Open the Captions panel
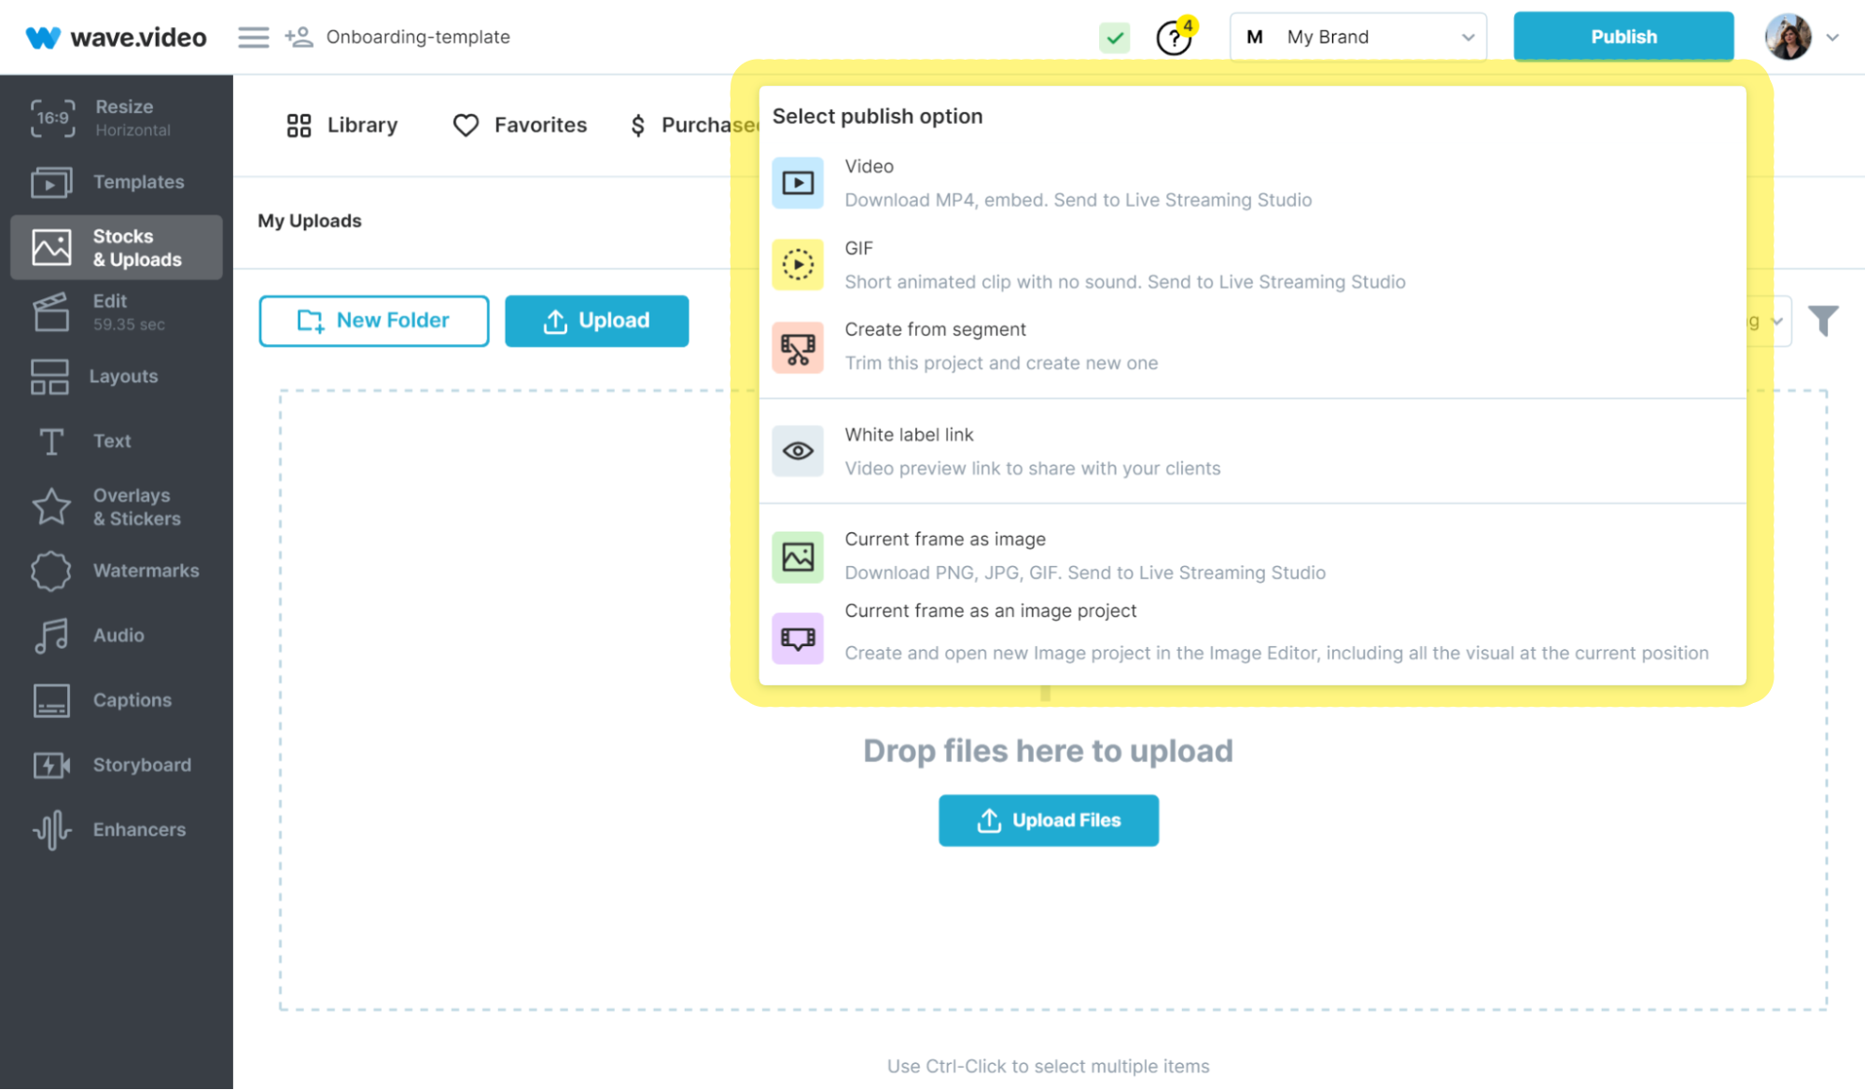This screenshot has height=1090, width=1865. 117,699
